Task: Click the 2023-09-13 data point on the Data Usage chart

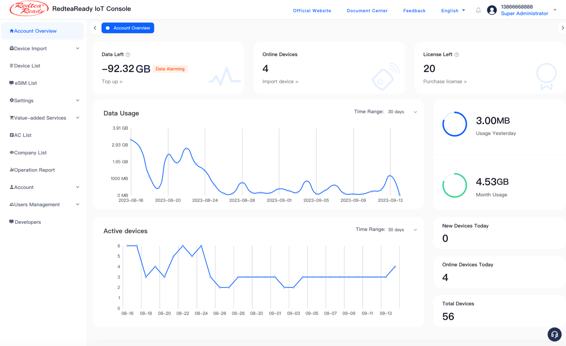Action: (390, 175)
